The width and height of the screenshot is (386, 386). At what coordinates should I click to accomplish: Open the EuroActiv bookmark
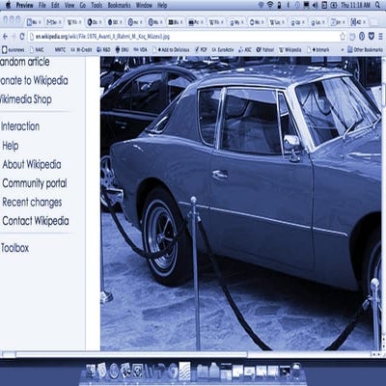click(223, 50)
